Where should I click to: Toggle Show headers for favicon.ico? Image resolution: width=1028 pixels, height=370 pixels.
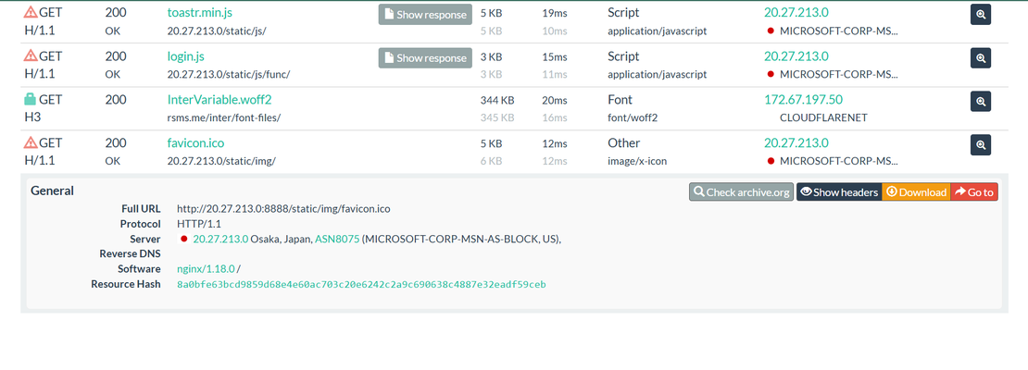(839, 191)
